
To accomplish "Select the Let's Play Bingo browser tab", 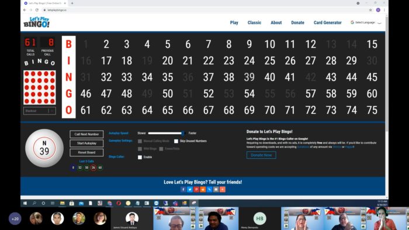I will (x=45, y=3).
